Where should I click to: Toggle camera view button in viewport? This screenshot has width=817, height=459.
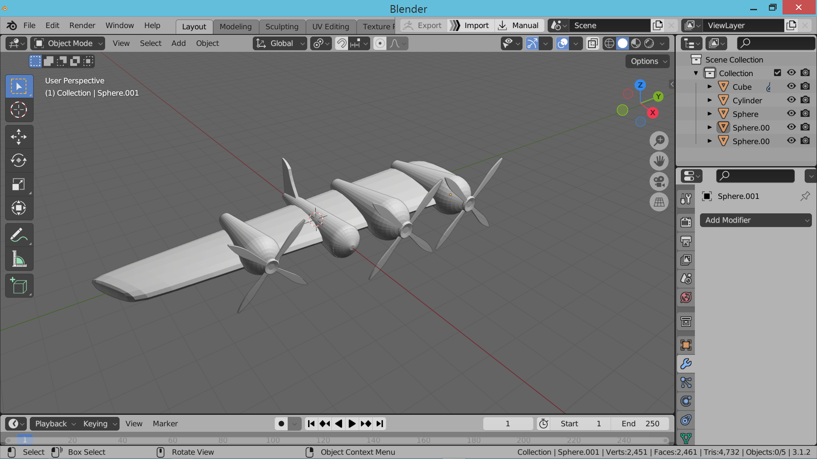[659, 181]
